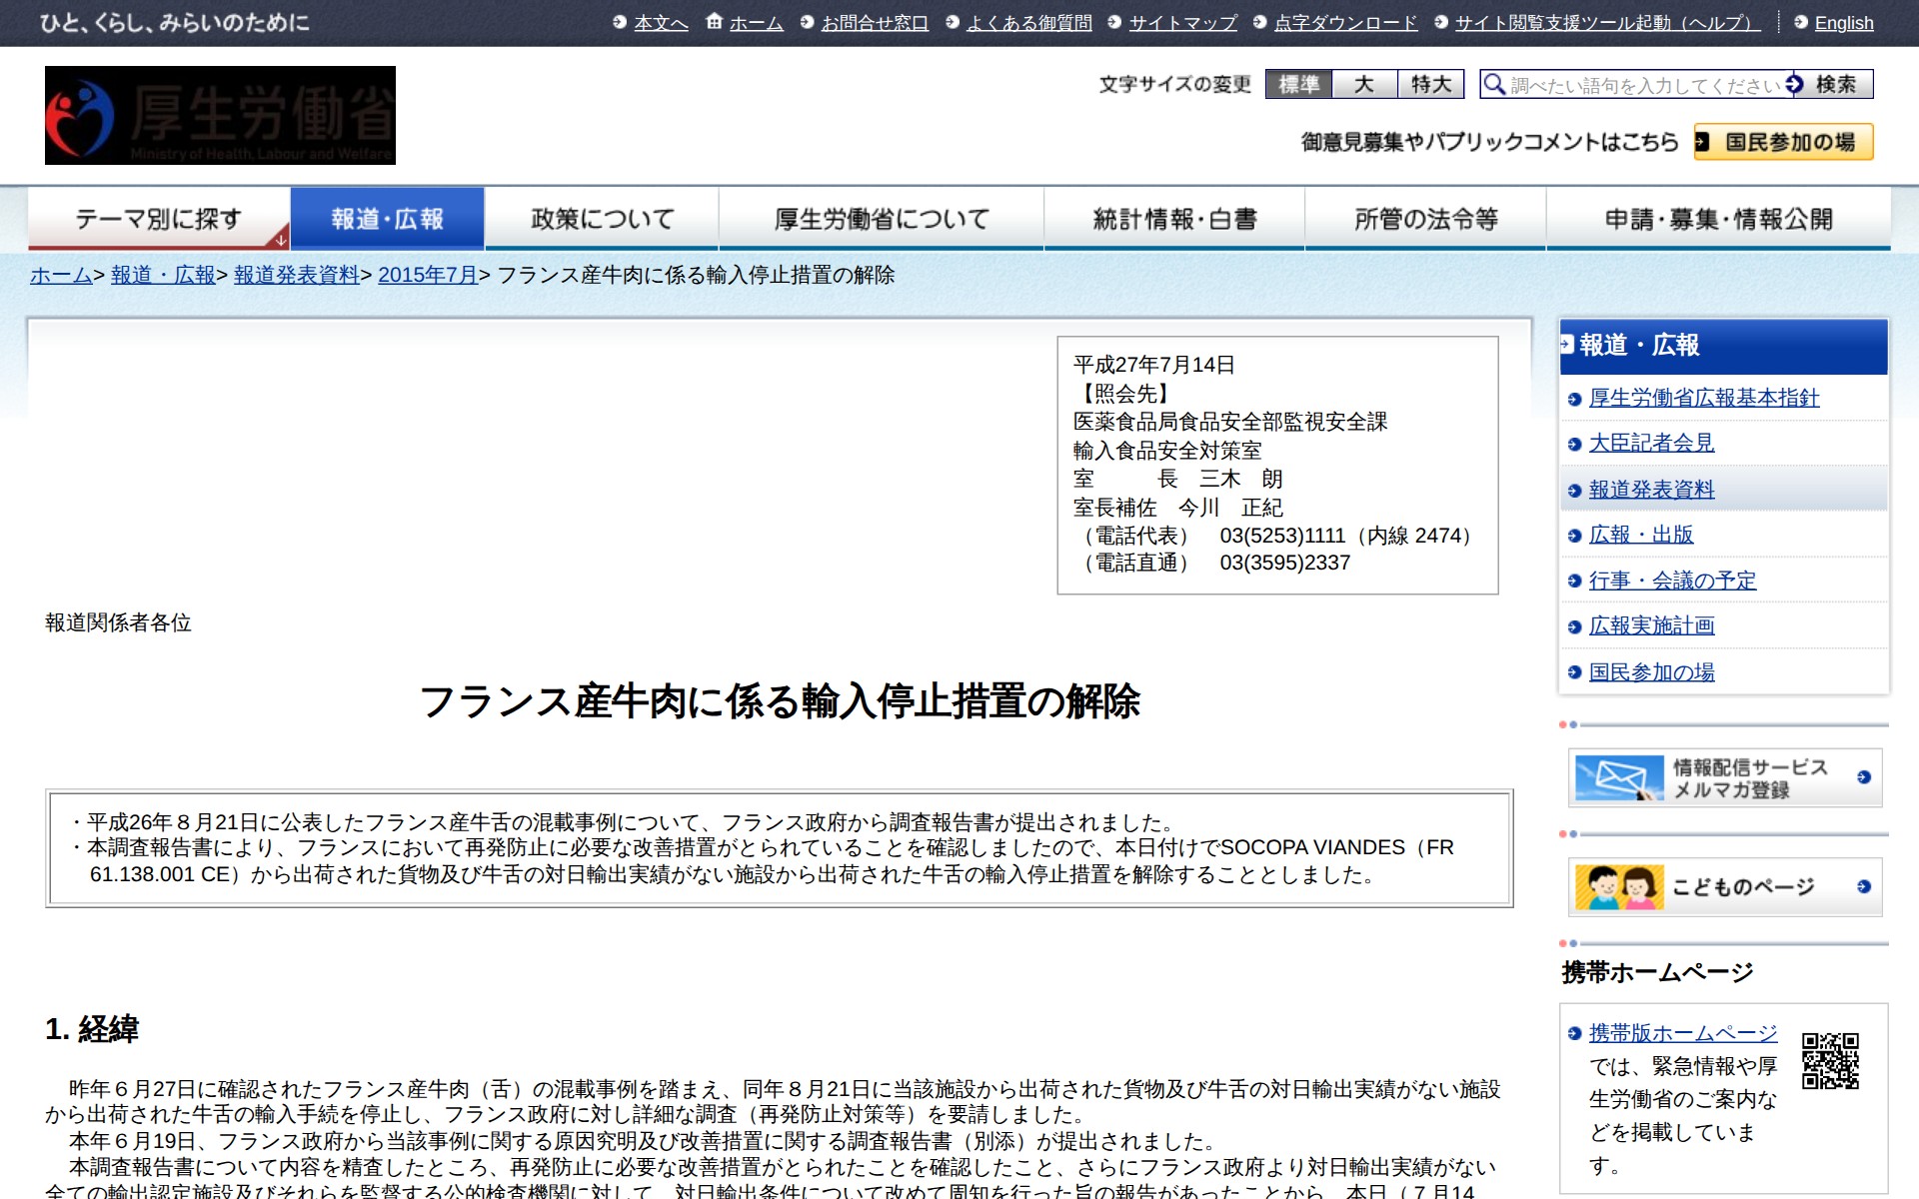The image size is (1919, 1199).
Task: Click the mail magazine envelope banner icon
Action: (x=1618, y=777)
